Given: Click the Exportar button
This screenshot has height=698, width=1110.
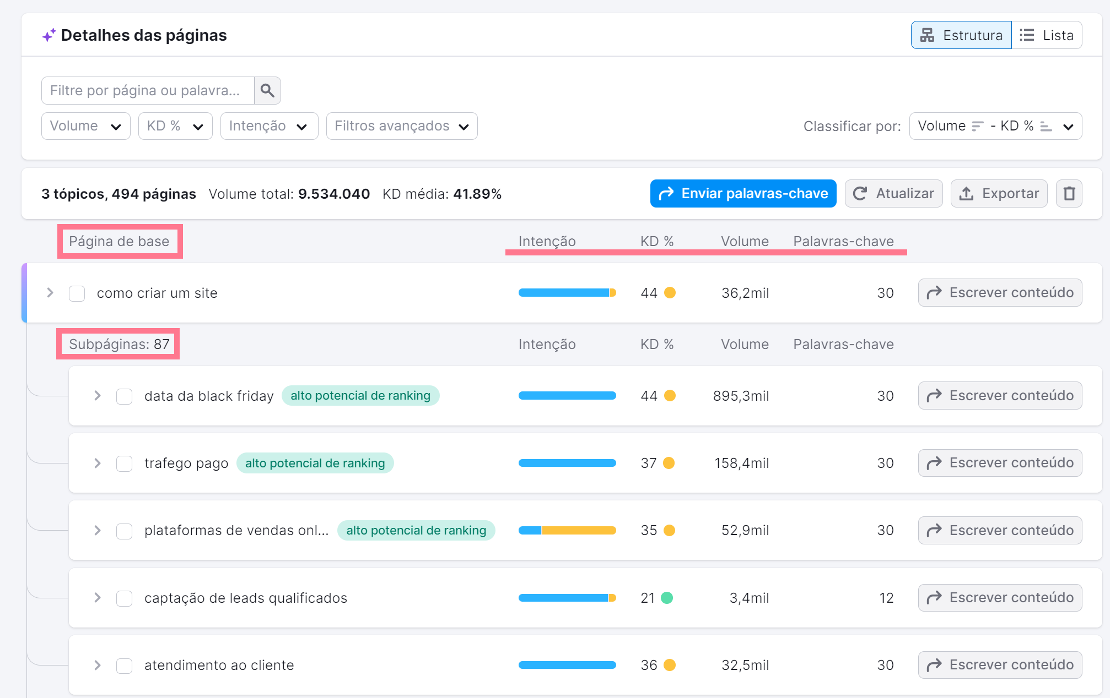Looking at the screenshot, I should tap(999, 194).
